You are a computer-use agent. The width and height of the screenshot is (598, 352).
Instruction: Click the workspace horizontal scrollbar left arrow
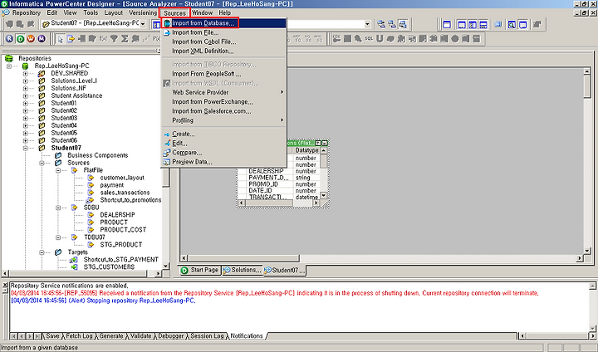(184, 258)
